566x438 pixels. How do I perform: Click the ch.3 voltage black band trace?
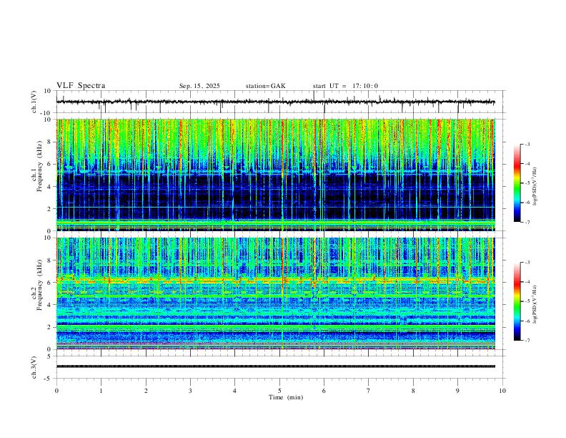275,366
